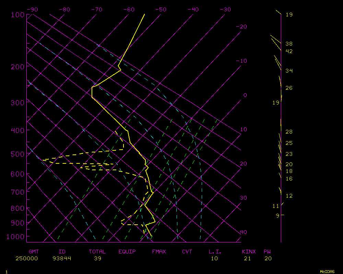Select the 100 pressure level label
Viewport: 343px width, 274px height.
17,15
